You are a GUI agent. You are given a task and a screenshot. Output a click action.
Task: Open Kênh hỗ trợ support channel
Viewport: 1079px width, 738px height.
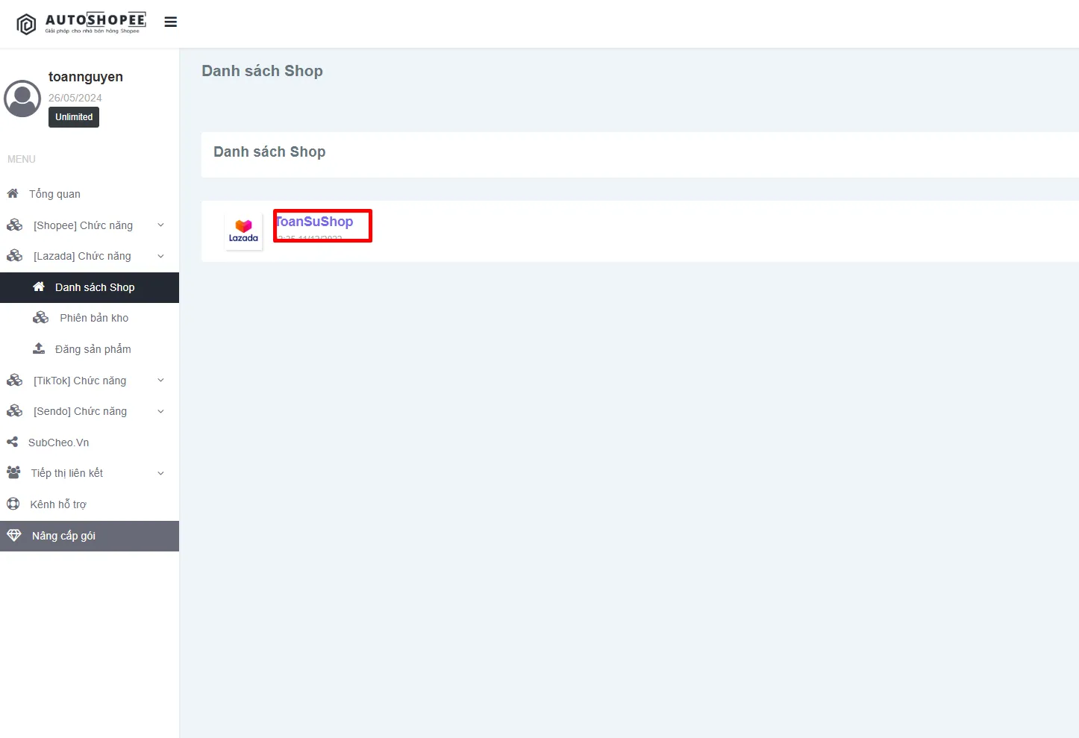pyautogui.click(x=90, y=504)
